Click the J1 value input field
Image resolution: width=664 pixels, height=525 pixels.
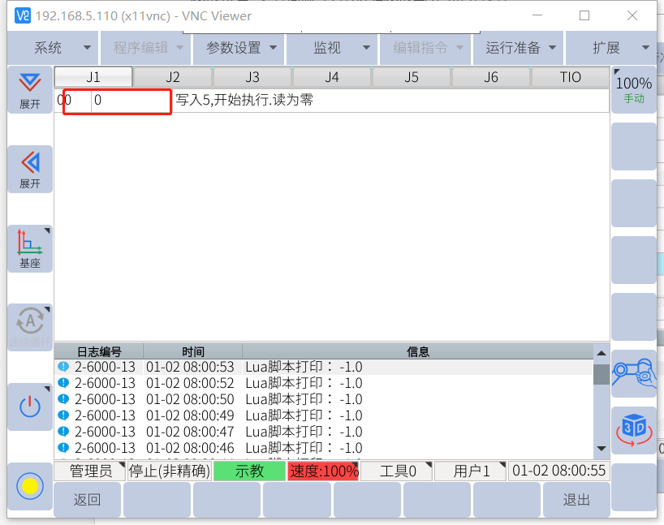click(130, 101)
